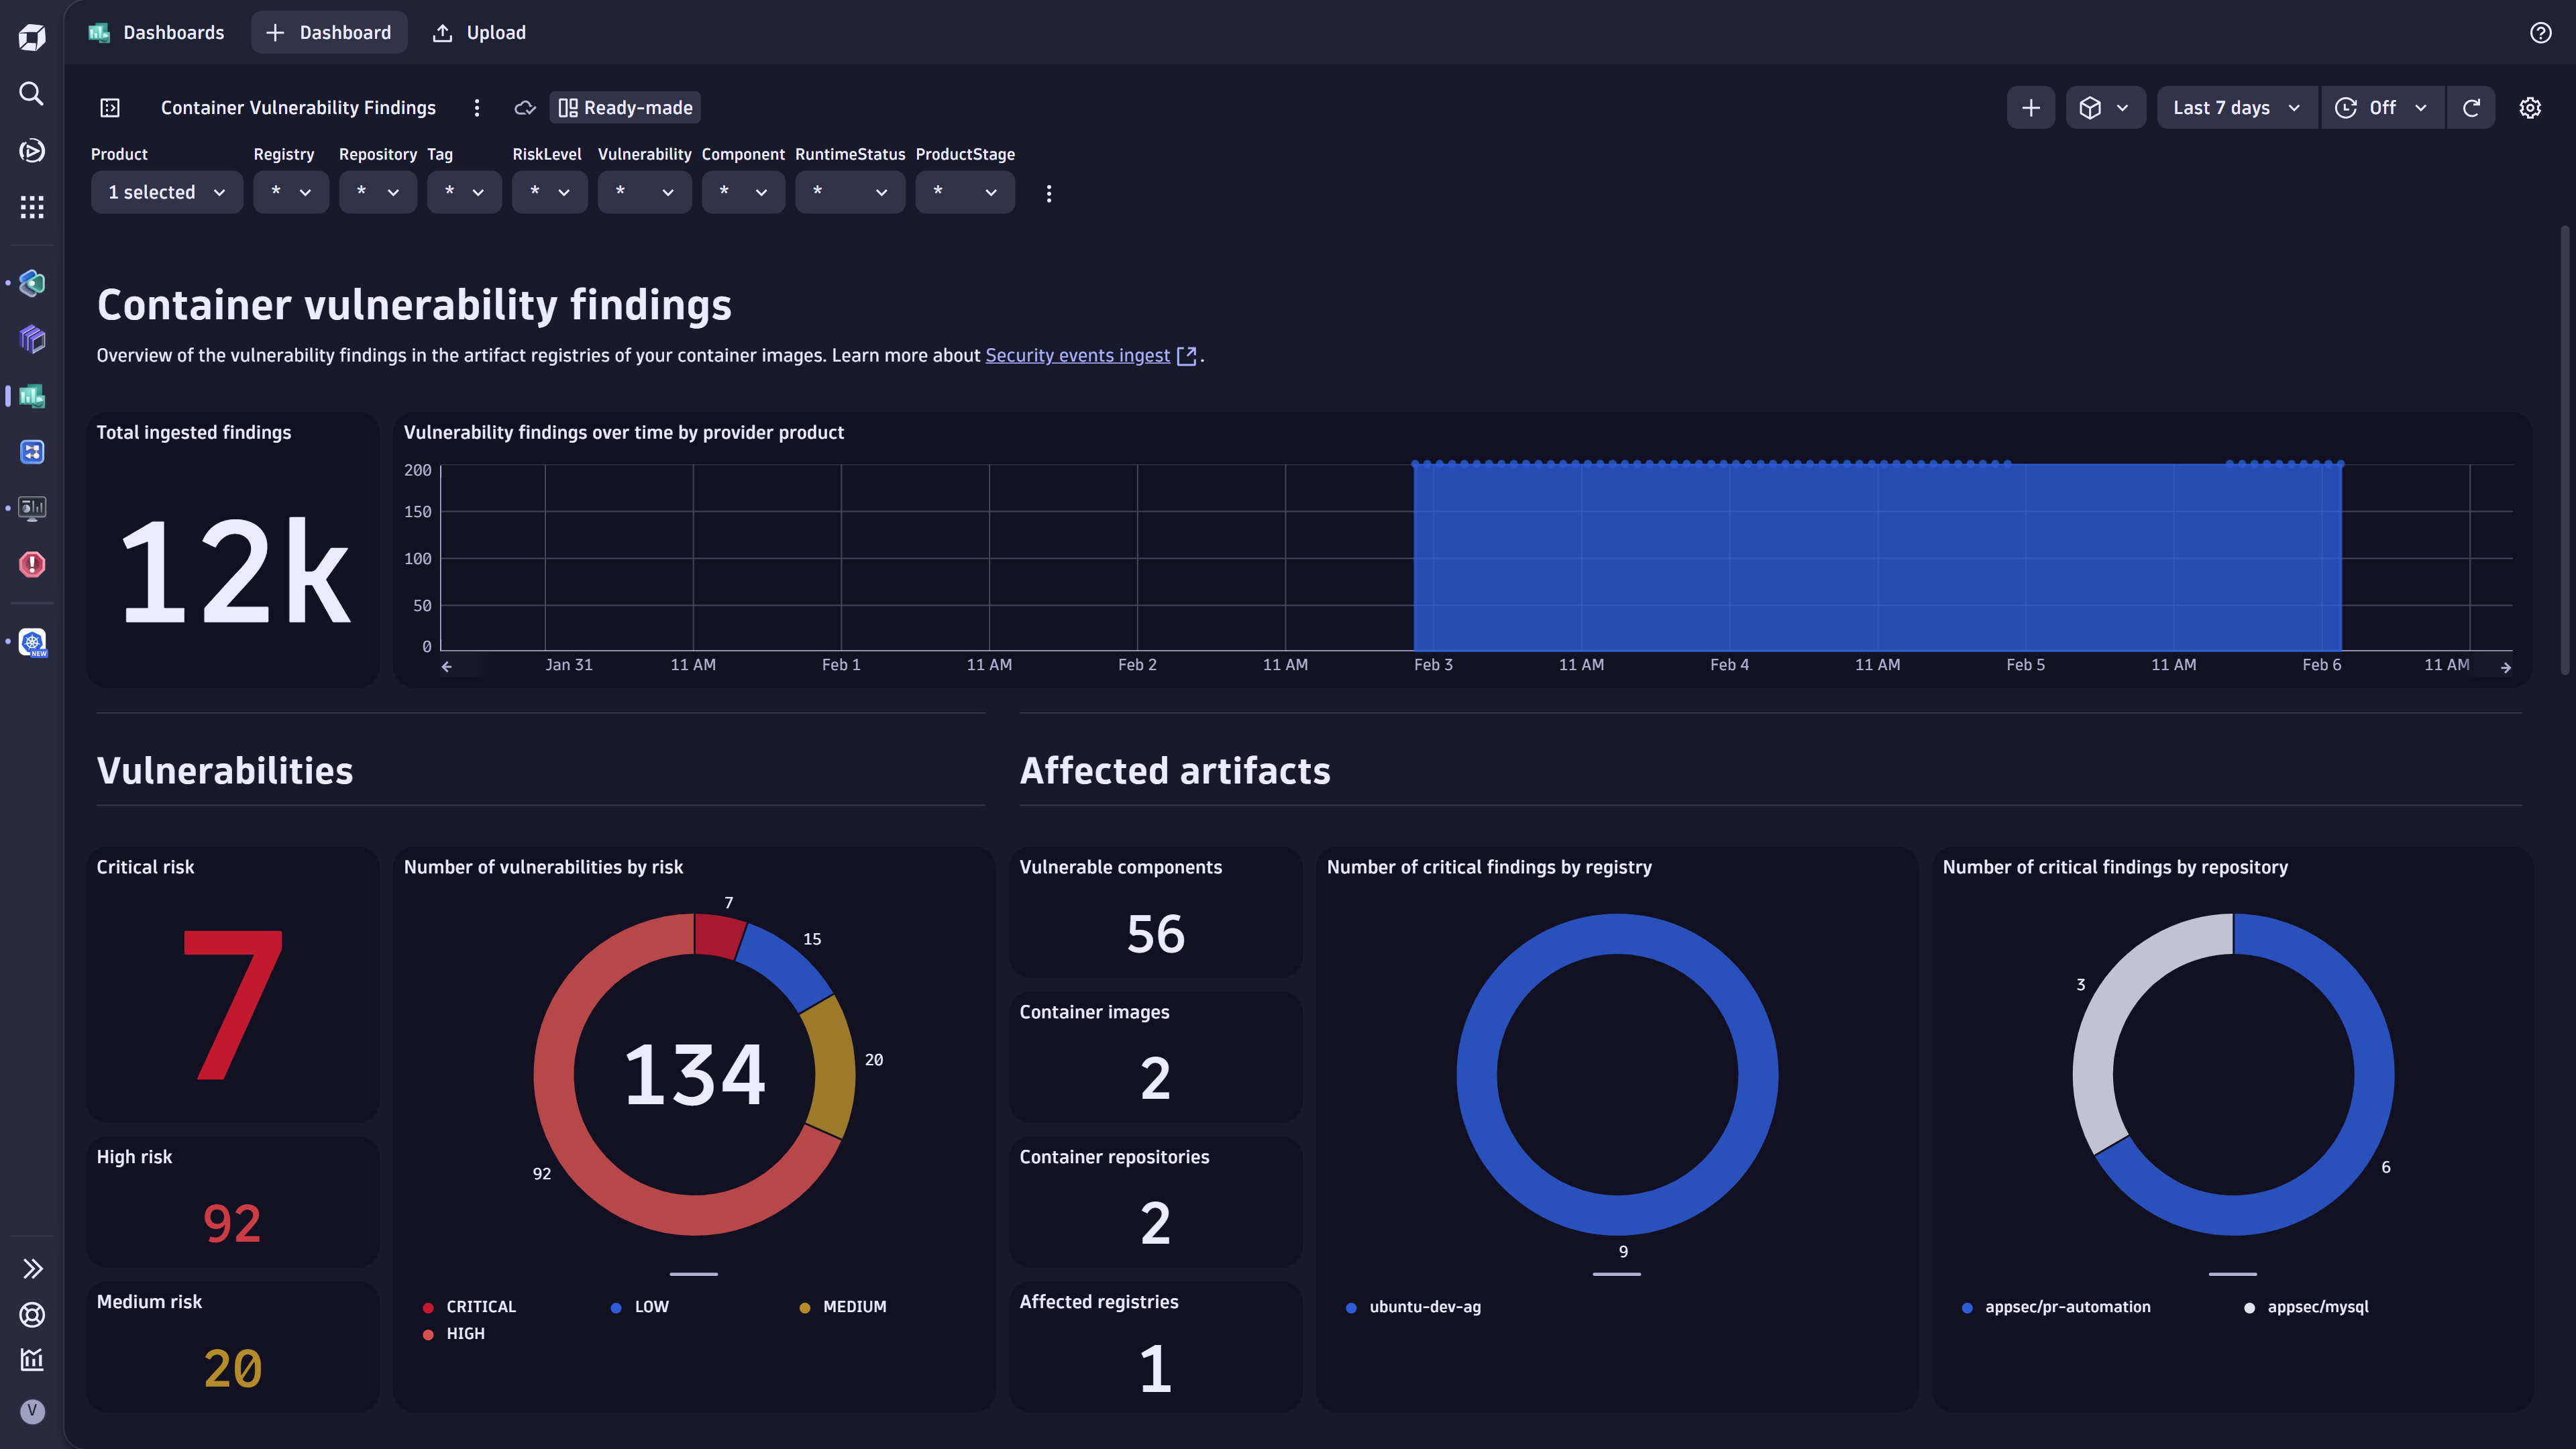Screen dimensions: 2576x1449
Task: Open the search icon in the left sidebar
Action: click(31, 93)
